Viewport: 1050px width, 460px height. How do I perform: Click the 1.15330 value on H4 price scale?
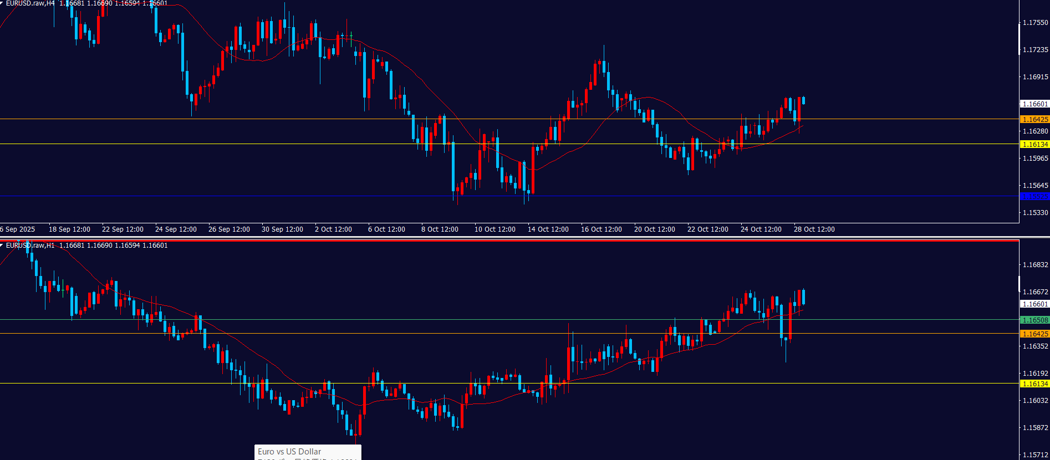pos(1035,212)
